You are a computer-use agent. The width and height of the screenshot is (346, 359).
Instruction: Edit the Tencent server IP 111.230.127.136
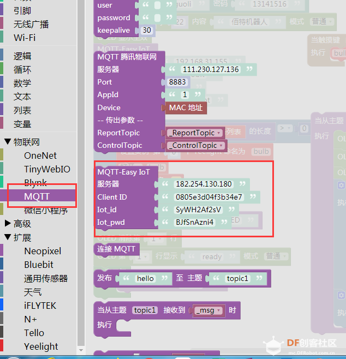click(x=211, y=69)
